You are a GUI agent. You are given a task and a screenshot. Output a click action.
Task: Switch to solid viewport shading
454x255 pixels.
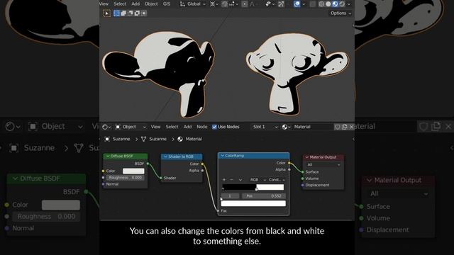point(328,4)
